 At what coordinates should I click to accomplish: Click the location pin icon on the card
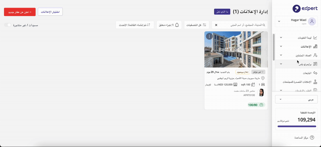pos(263,78)
